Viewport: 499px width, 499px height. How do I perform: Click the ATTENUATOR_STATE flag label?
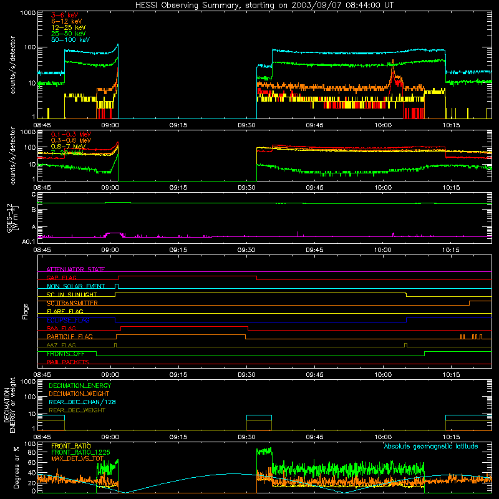pos(75,269)
